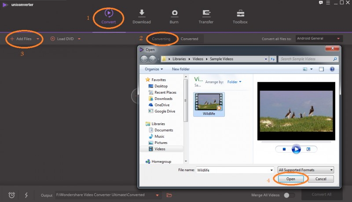The image size is (352, 202).
Task: Expand the address bar history dropdown
Action: [x=266, y=59]
